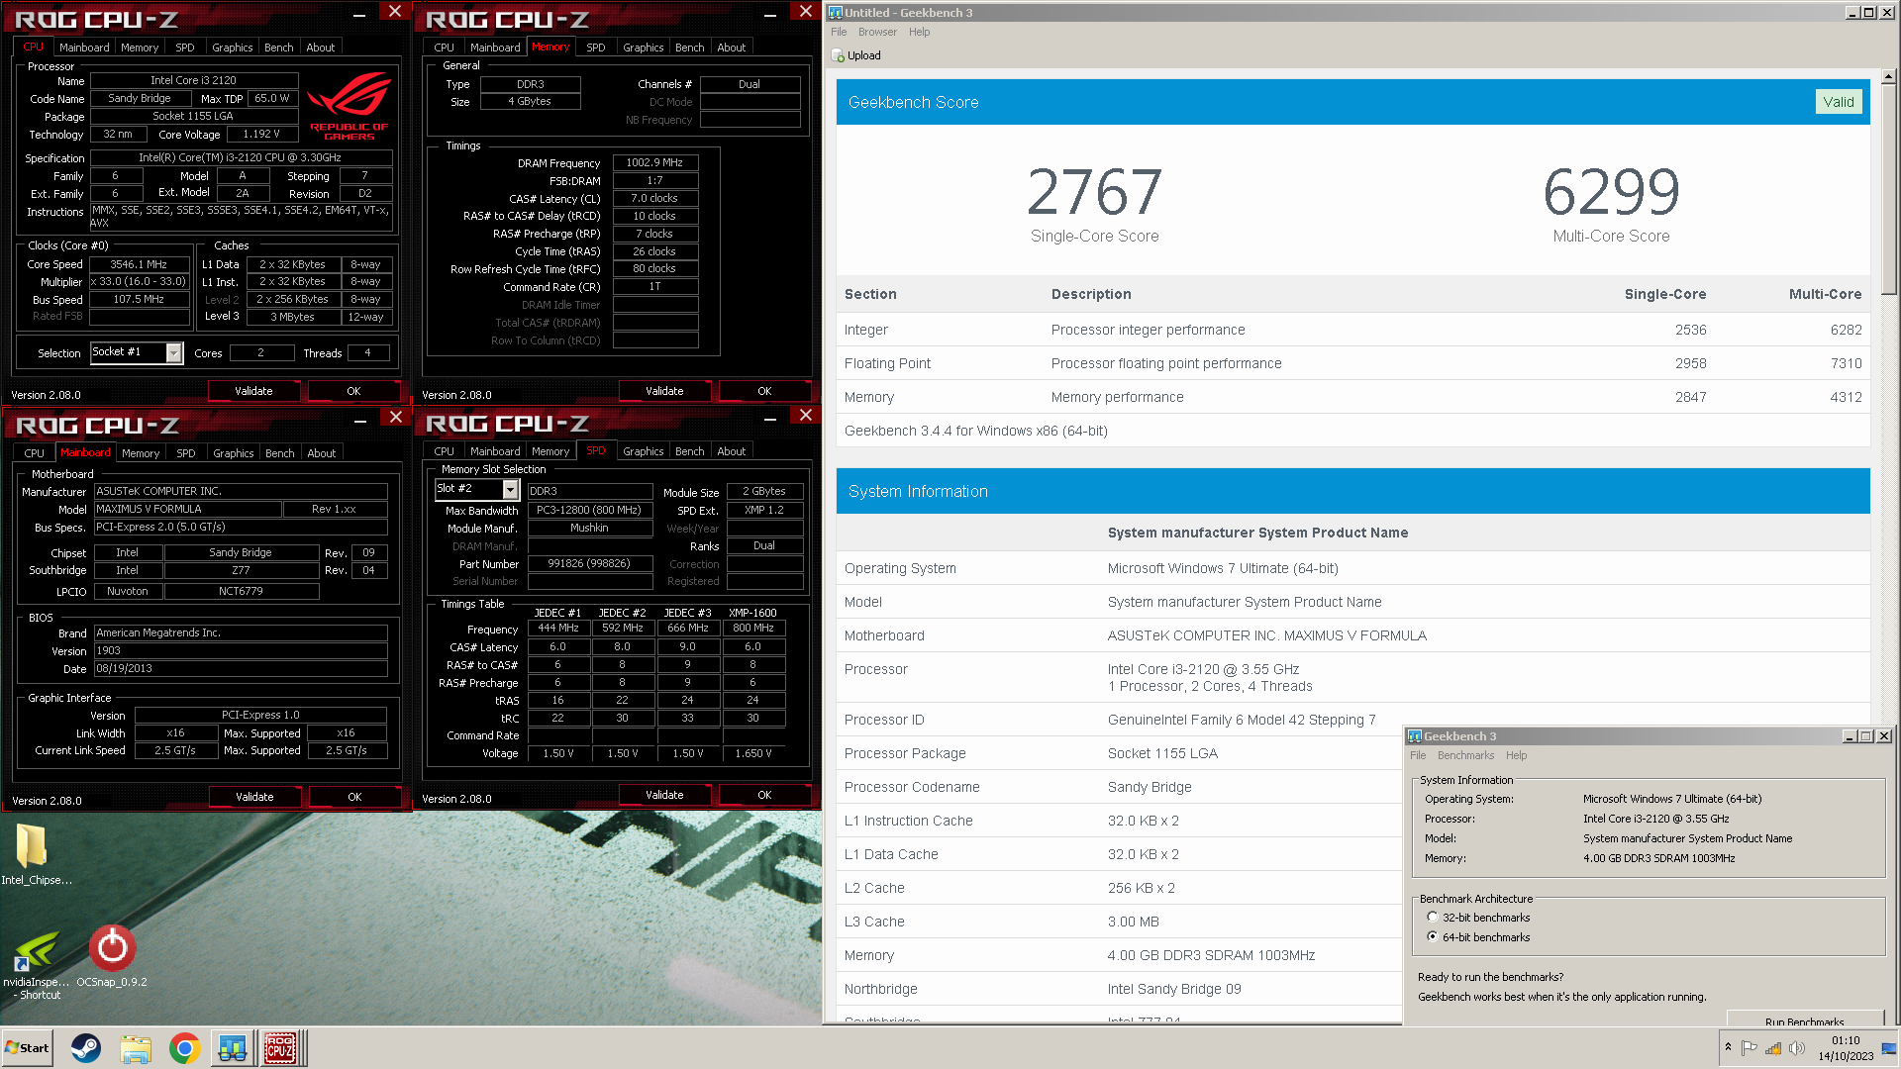
Task: Click the Single-Core score 2767
Action: click(x=1094, y=192)
